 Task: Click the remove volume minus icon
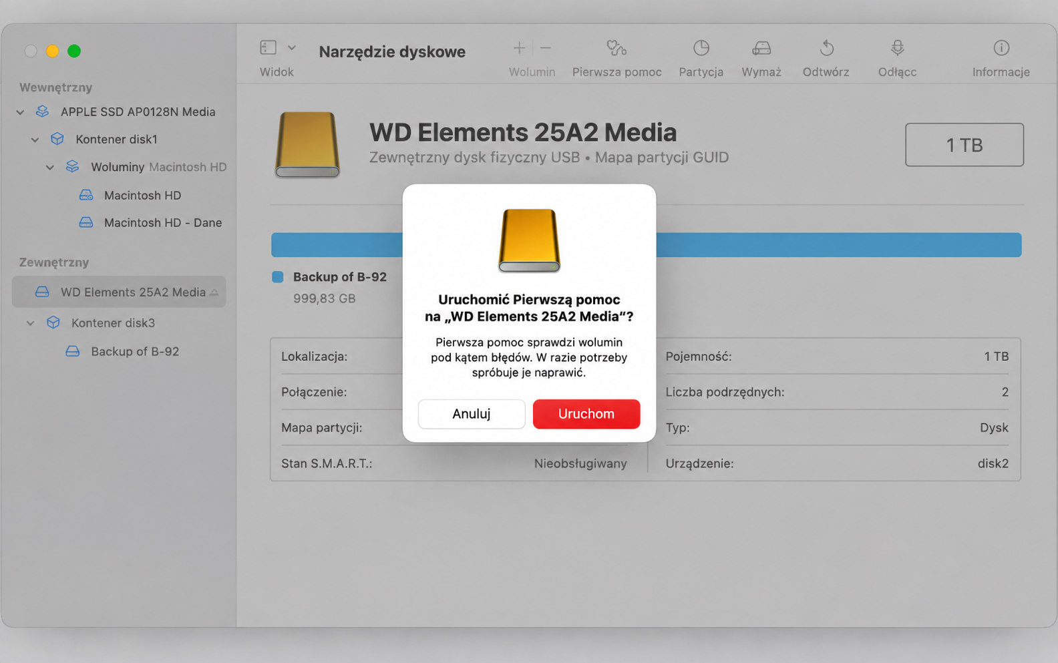[x=545, y=48]
